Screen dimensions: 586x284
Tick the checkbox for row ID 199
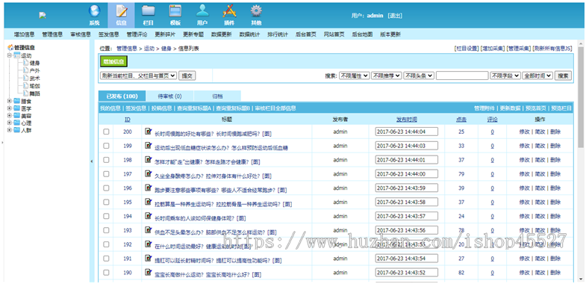(106, 146)
